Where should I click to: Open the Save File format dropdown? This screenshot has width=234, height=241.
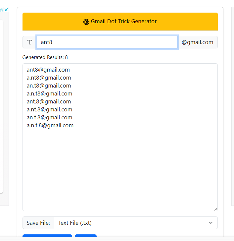136,223
